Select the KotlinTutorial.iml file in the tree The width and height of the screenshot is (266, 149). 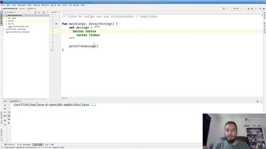click(18, 26)
